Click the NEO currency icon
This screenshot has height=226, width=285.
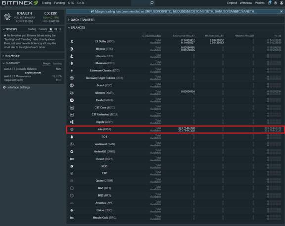[72, 166]
